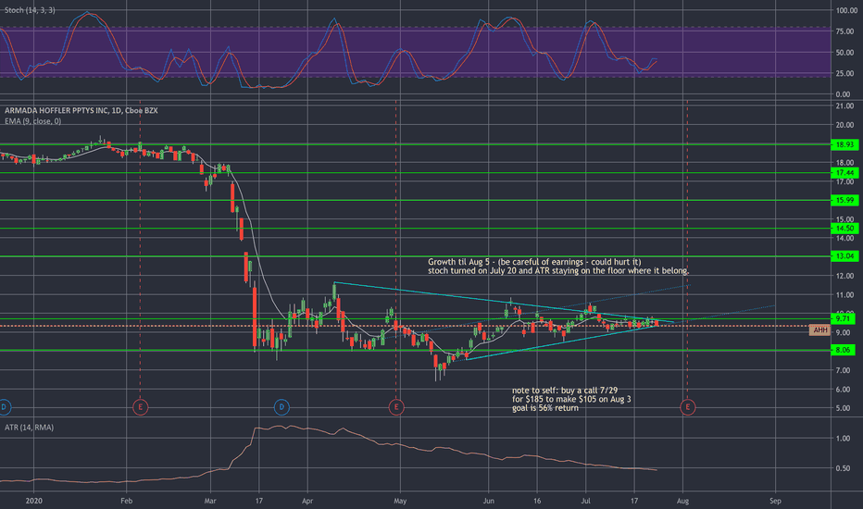Screen dimensions: 863x509
Task: Click the 'goal is 56% return' text line
Action: point(544,408)
